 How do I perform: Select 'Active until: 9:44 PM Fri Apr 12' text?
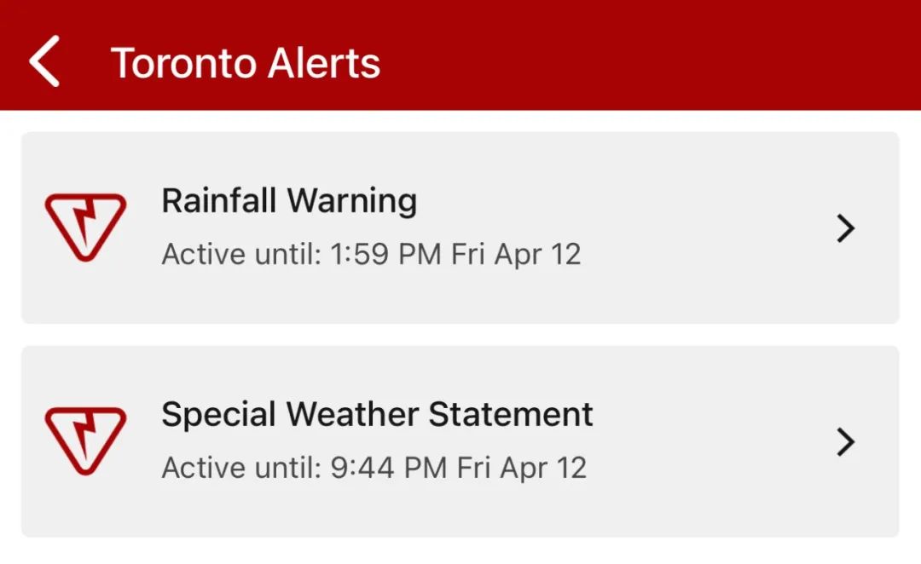point(374,468)
